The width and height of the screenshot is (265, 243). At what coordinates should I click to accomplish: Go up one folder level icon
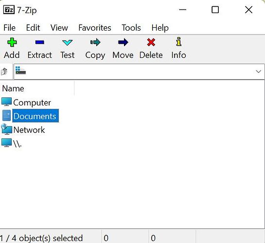[x=4, y=71]
